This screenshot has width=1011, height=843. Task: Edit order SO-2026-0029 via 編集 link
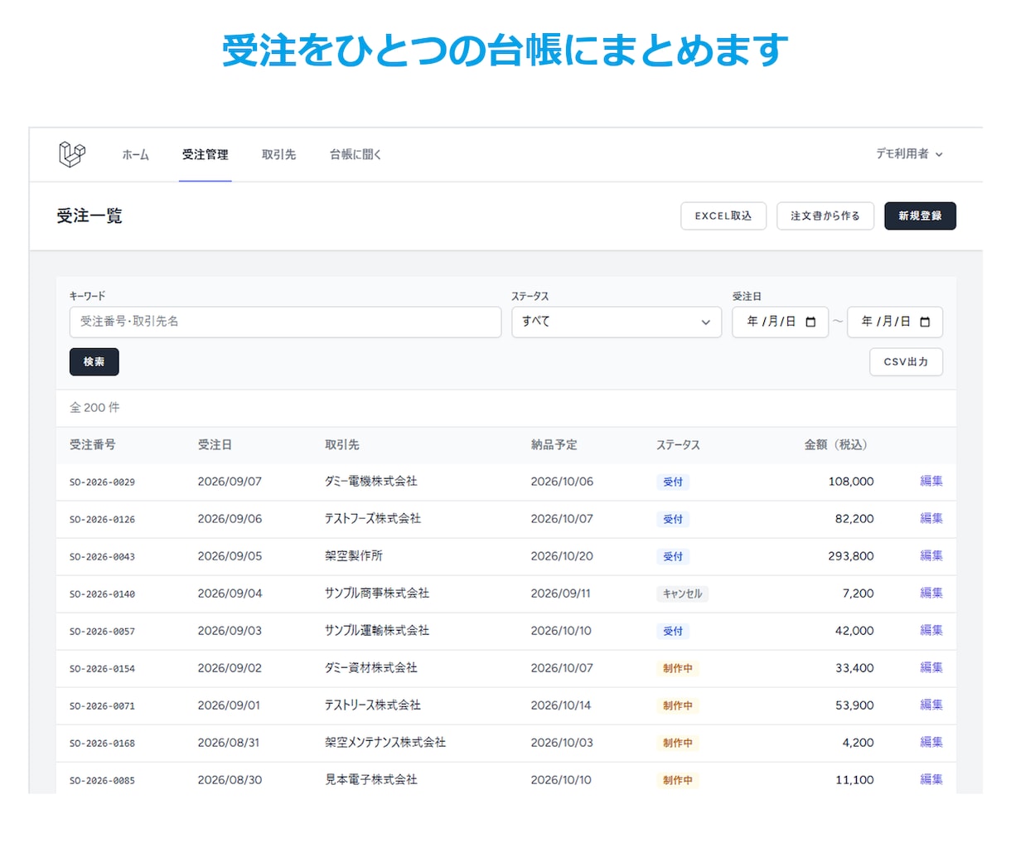[x=931, y=481]
